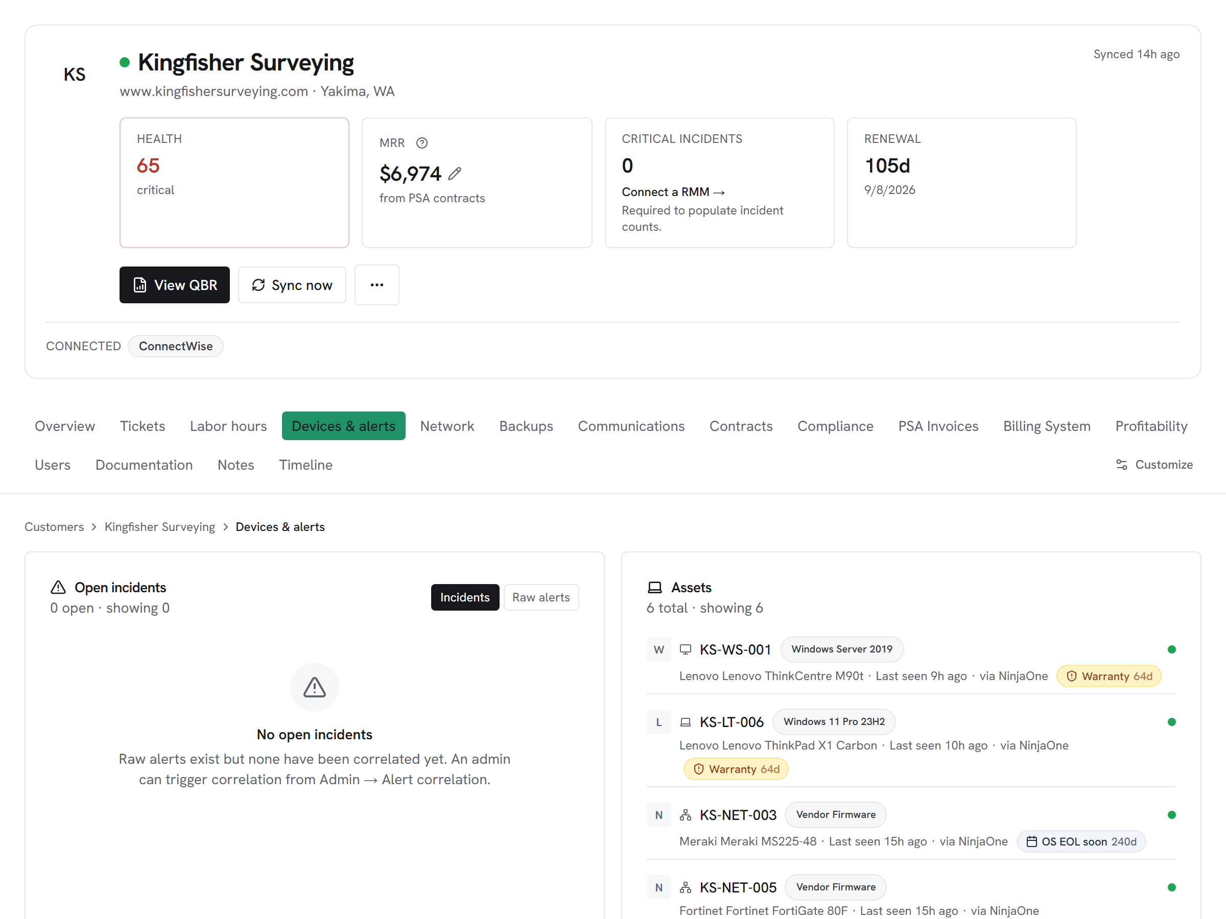Click the Customers breadcrumb link

coord(54,527)
